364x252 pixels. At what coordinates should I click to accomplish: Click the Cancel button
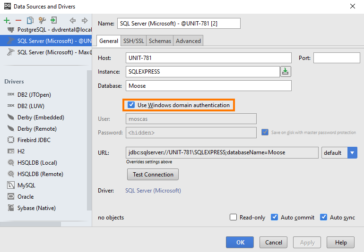click(x=273, y=243)
